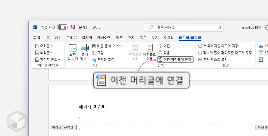Click the 그림 insert picture button
This screenshot has width=268, height=136.
(98, 53)
